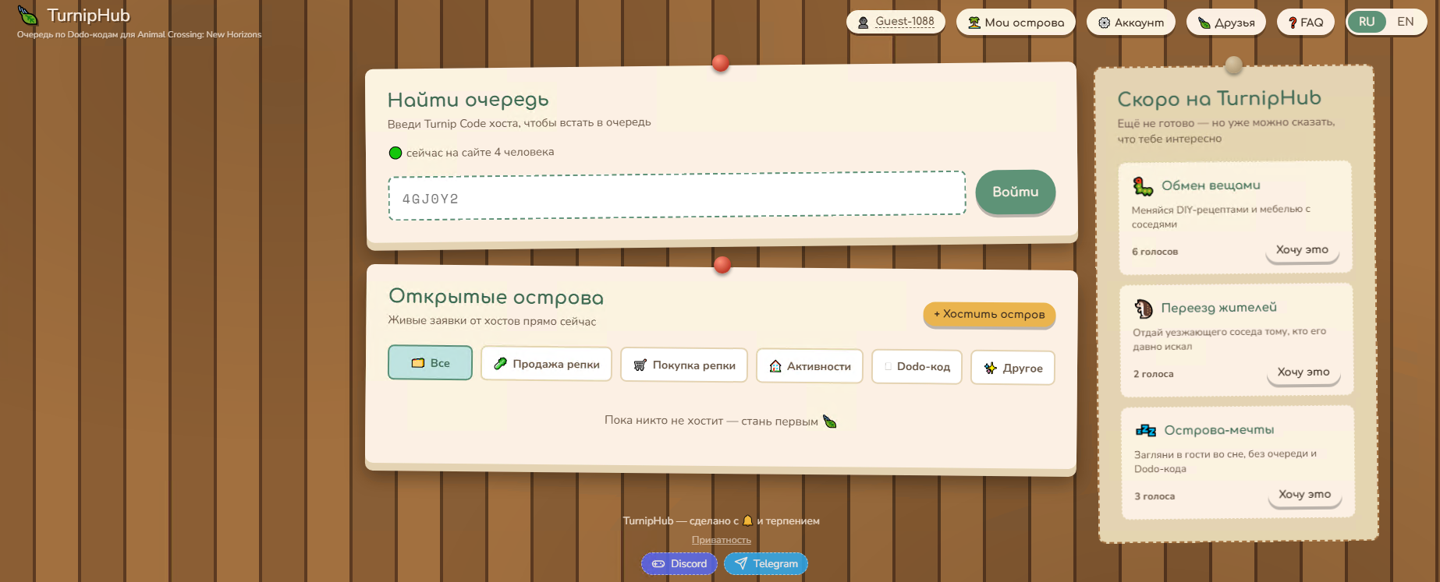Click the '3 голоса' vote count
The image size is (1440, 582).
(x=1154, y=496)
